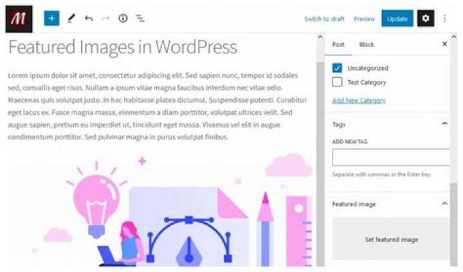Click the Update button
The height and width of the screenshot is (272, 463).
[397, 19]
